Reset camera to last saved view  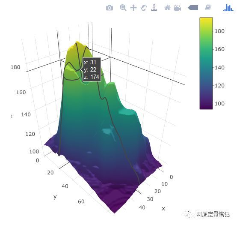(178, 8)
